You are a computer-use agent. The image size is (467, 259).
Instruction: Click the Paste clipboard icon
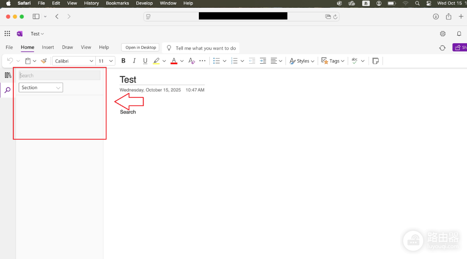pyautogui.click(x=28, y=61)
